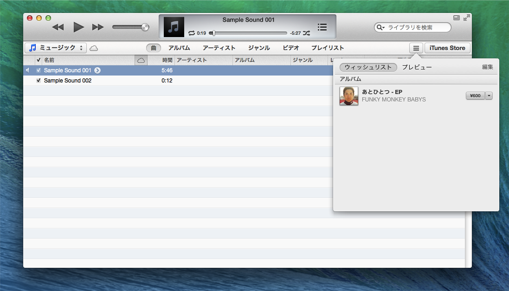Click the search library field
This screenshot has height=291, width=509.
[x=412, y=27]
